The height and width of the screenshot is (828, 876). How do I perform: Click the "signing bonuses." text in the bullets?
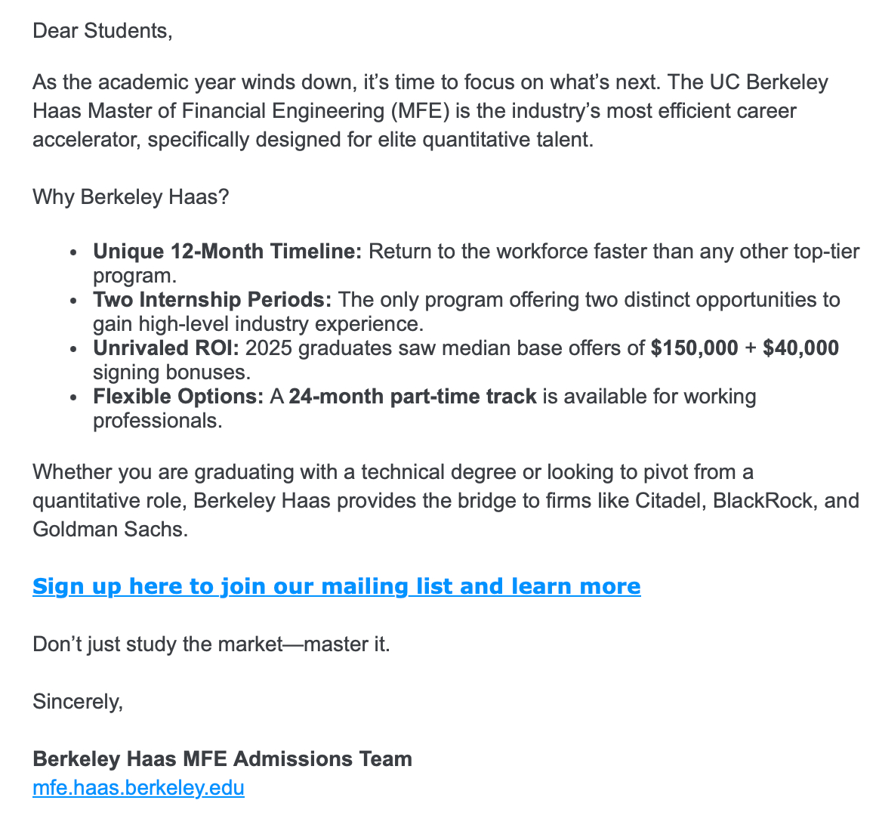point(171,372)
